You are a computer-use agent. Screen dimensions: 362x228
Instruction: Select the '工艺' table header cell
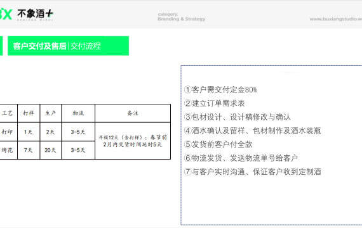point(8,113)
